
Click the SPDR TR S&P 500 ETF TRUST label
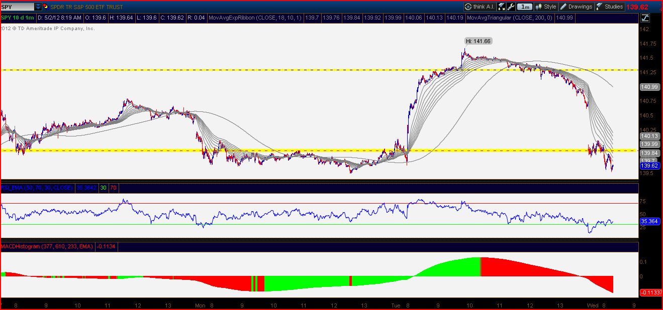86,7
